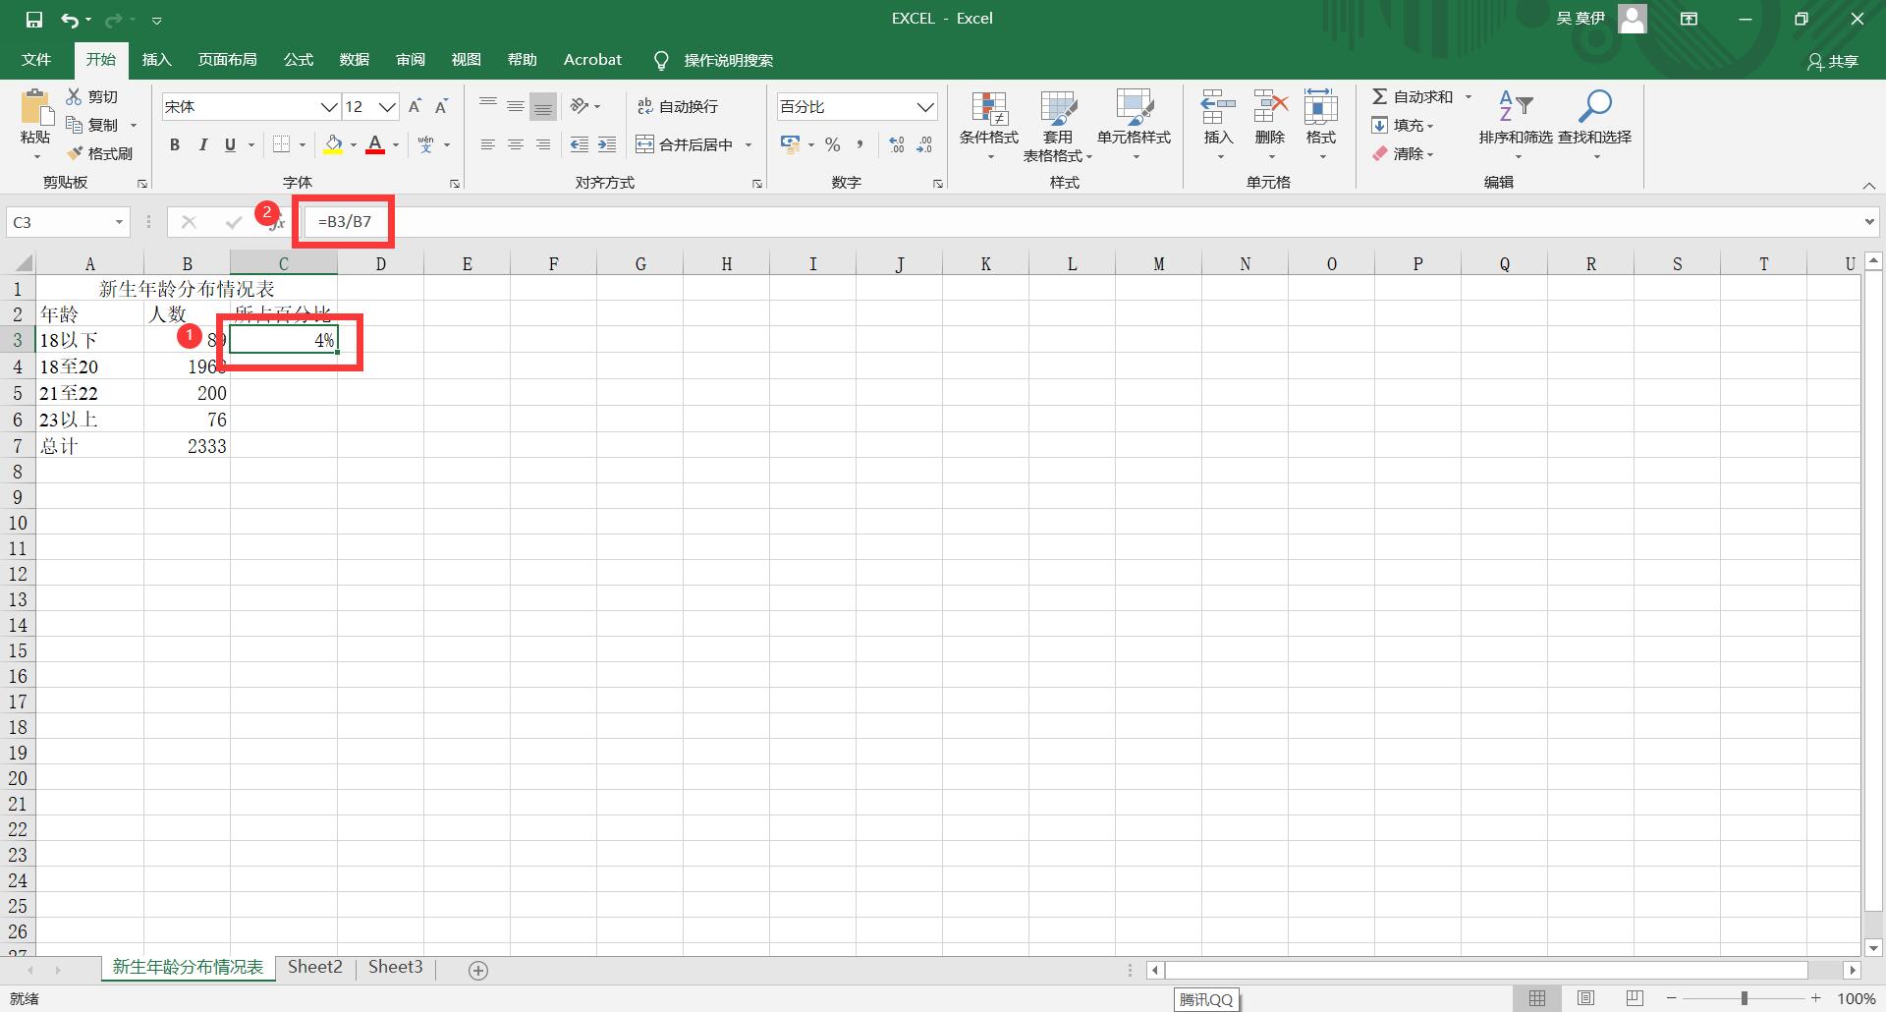Toggle center alignment for cell text
The height and width of the screenshot is (1012, 1886).
pyautogui.click(x=516, y=144)
